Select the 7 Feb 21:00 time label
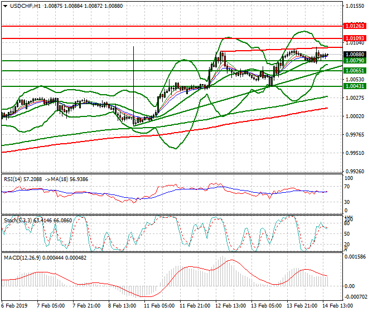This screenshot has height=312, width=368. tap(86, 306)
